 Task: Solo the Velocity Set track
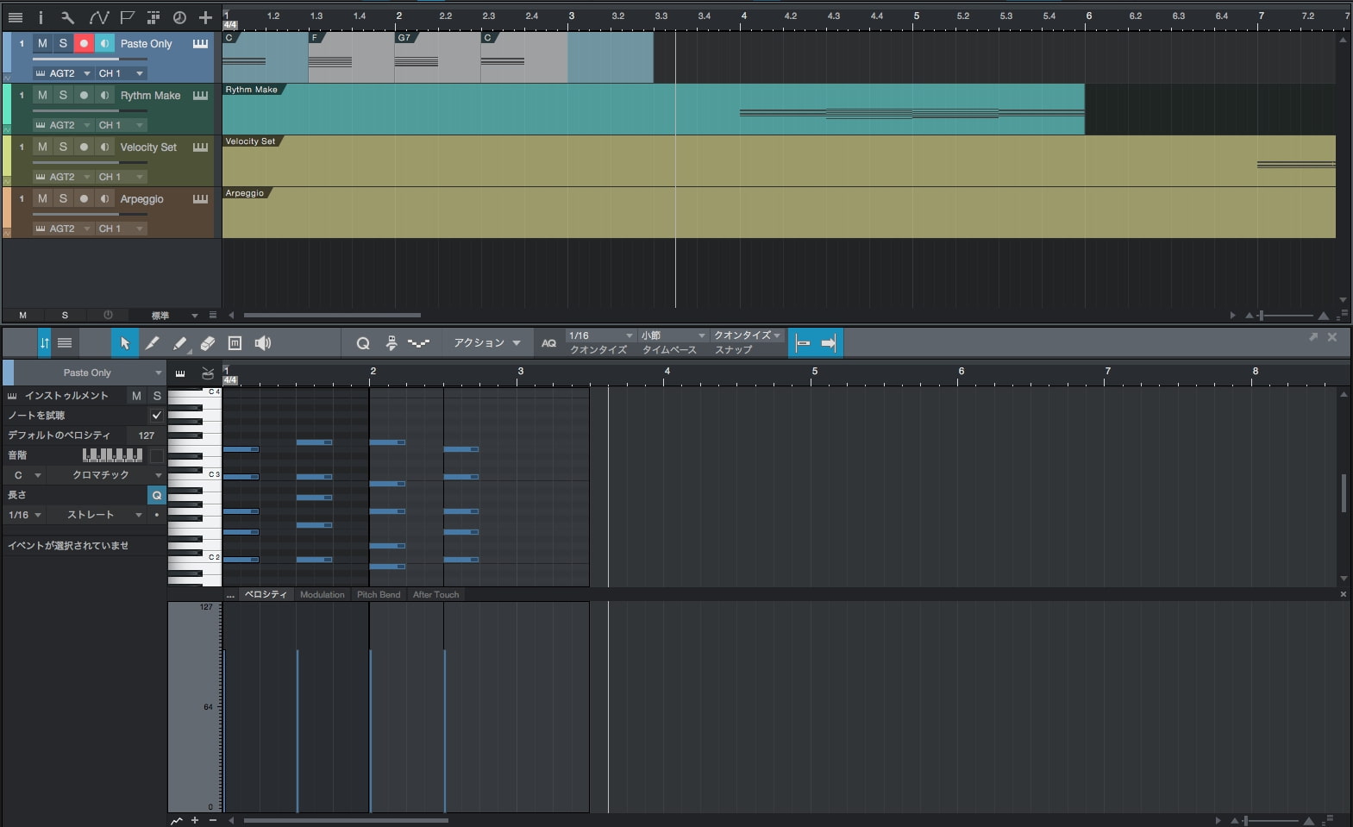[63, 147]
